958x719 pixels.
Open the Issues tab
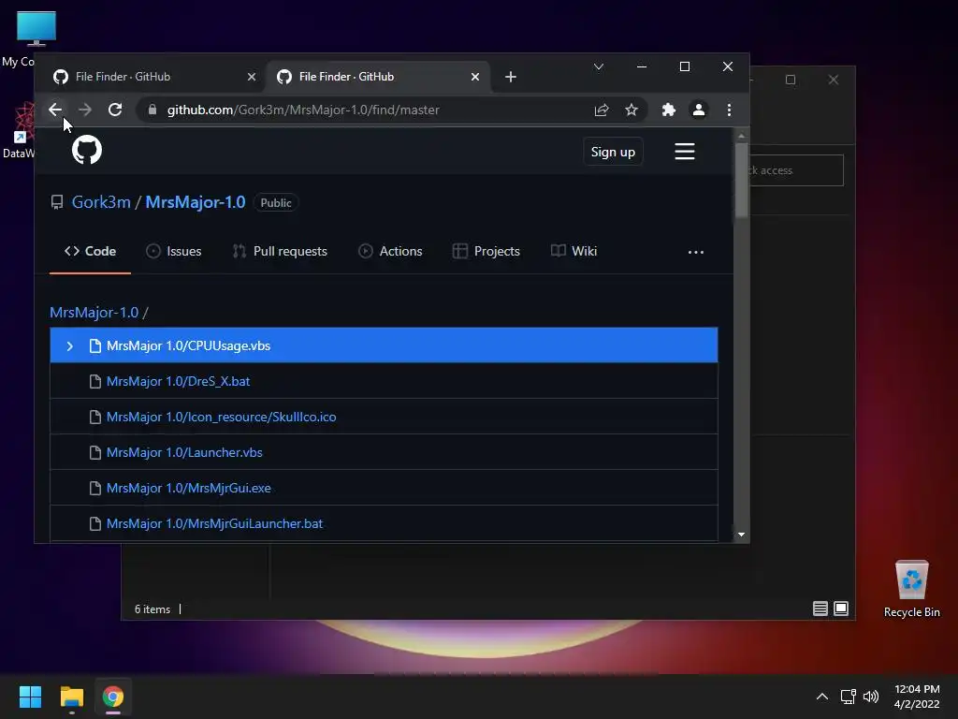(x=173, y=251)
